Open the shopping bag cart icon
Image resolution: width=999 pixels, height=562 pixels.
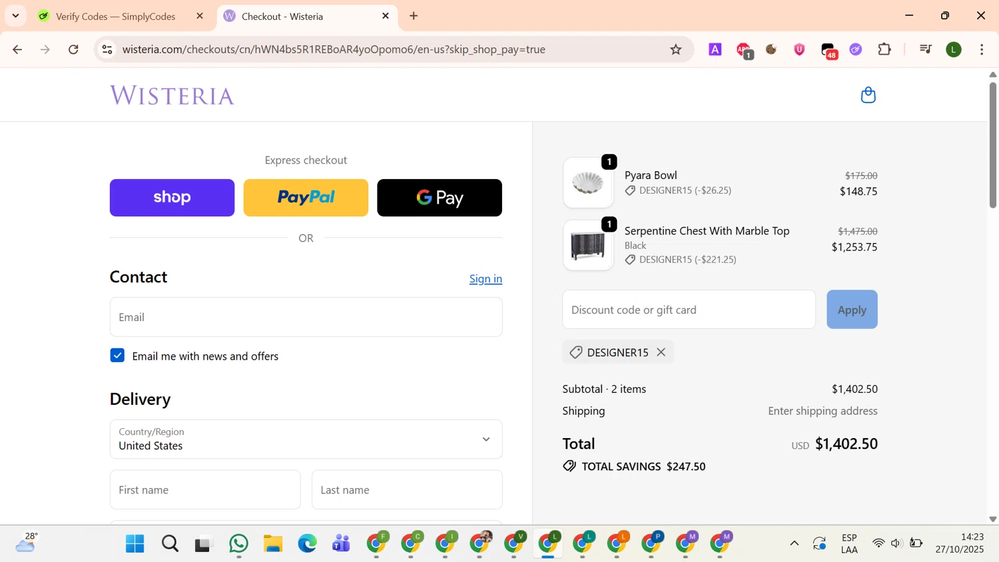[x=868, y=95]
